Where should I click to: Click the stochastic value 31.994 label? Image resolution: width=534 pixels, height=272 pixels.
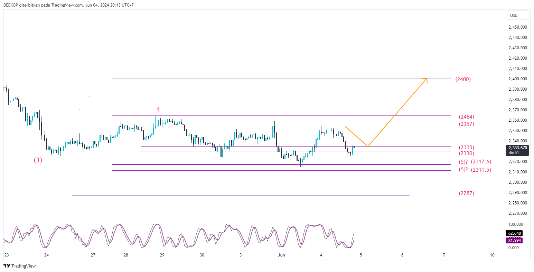pos(515,240)
